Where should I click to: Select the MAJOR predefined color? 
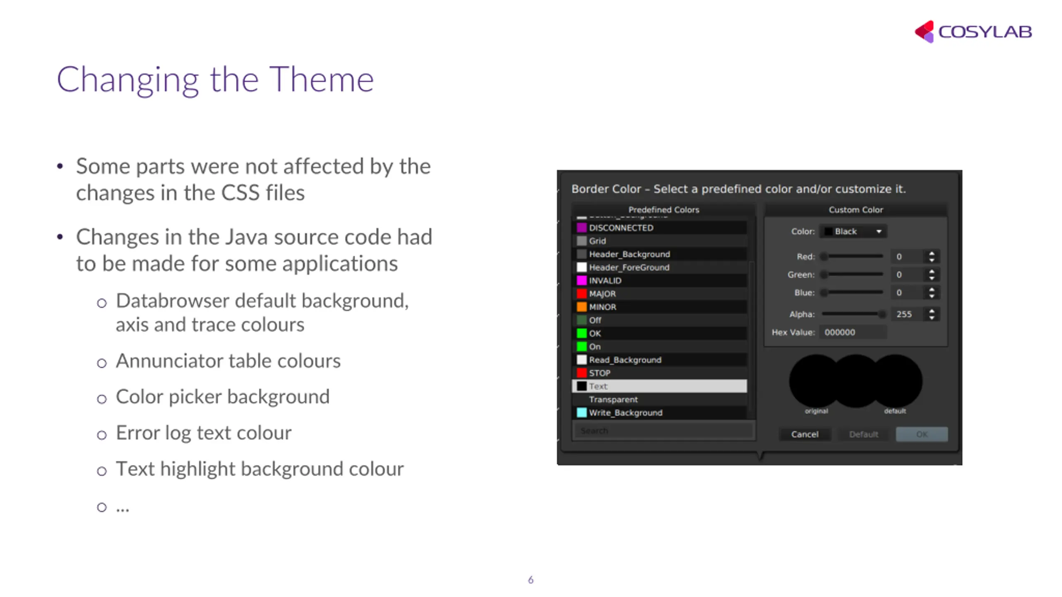coord(660,294)
